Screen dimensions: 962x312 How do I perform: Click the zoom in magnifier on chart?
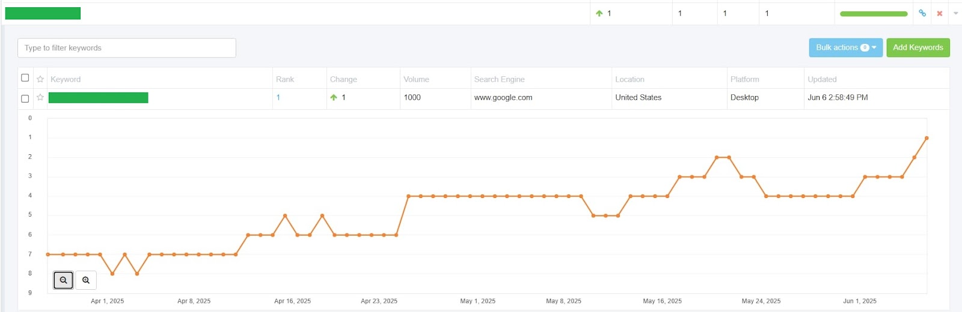86,280
